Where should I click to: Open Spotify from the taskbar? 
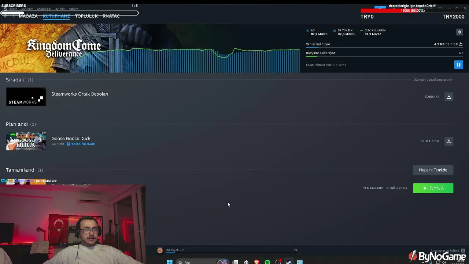pyautogui.click(x=267, y=262)
